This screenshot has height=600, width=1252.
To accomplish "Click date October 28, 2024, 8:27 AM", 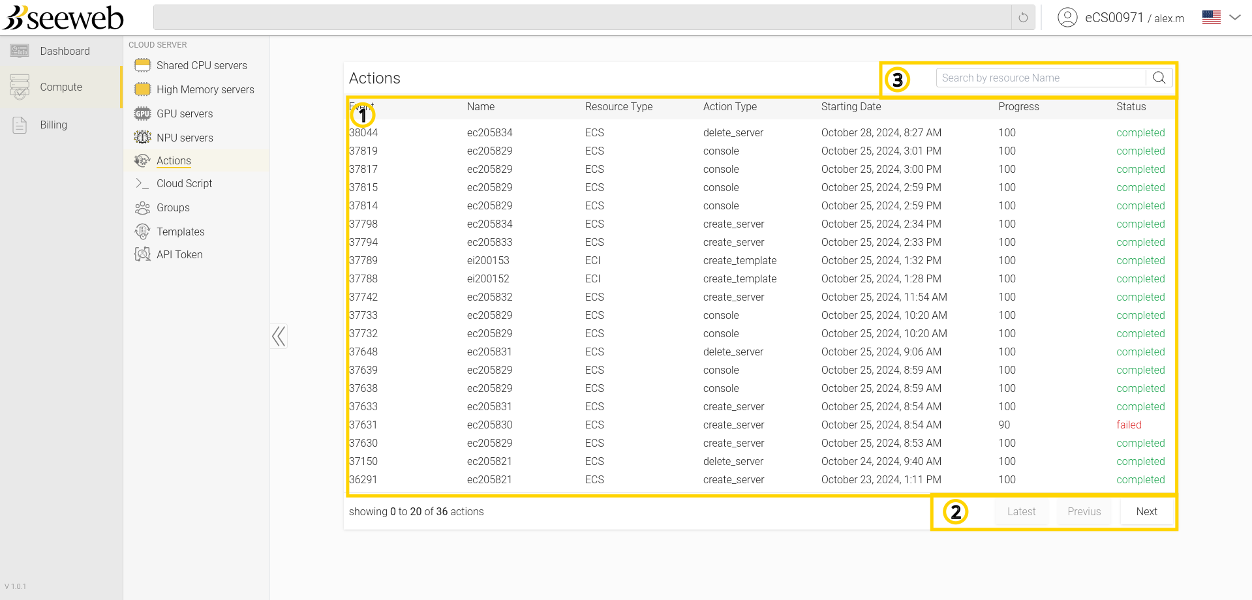I will pos(881,132).
